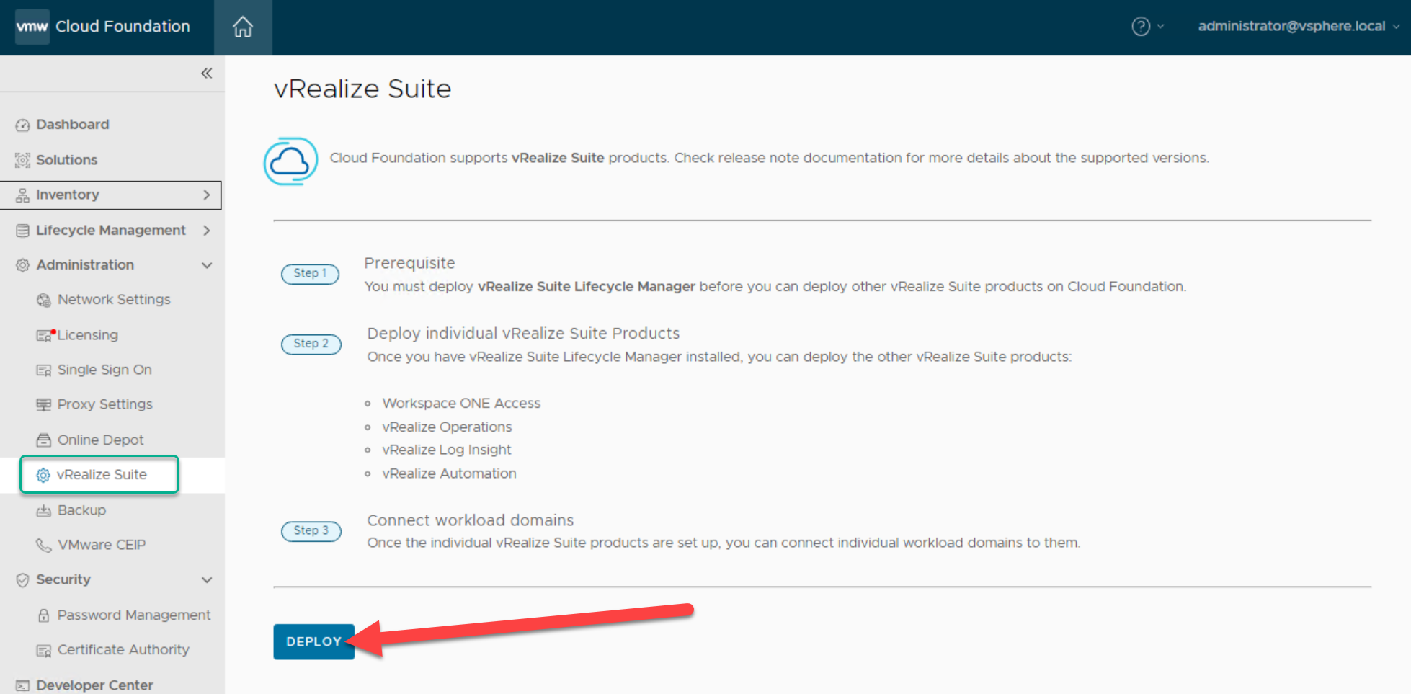This screenshot has height=694, width=1411.
Task: Click the Step 3 badge
Action: tap(311, 530)
